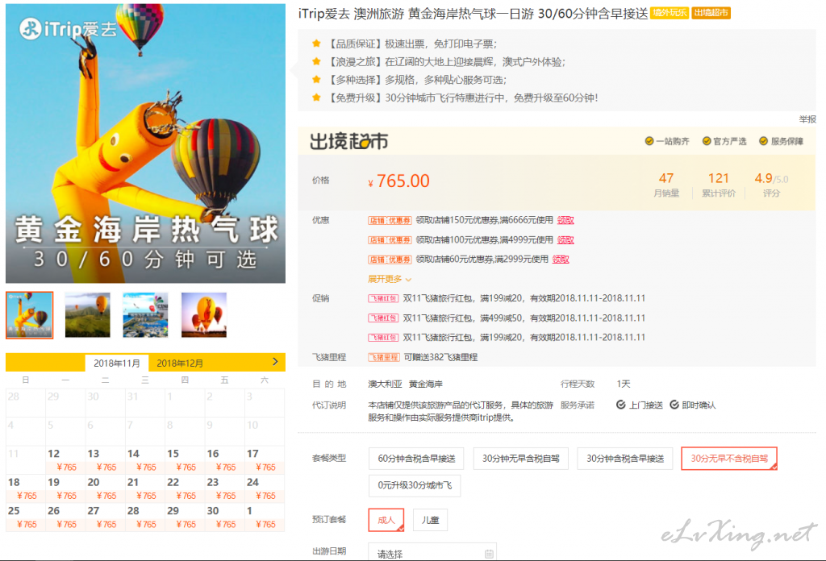Pick November 15 in the calendar
The width and height of the screenshot is (826, 561).
(185, 460)
